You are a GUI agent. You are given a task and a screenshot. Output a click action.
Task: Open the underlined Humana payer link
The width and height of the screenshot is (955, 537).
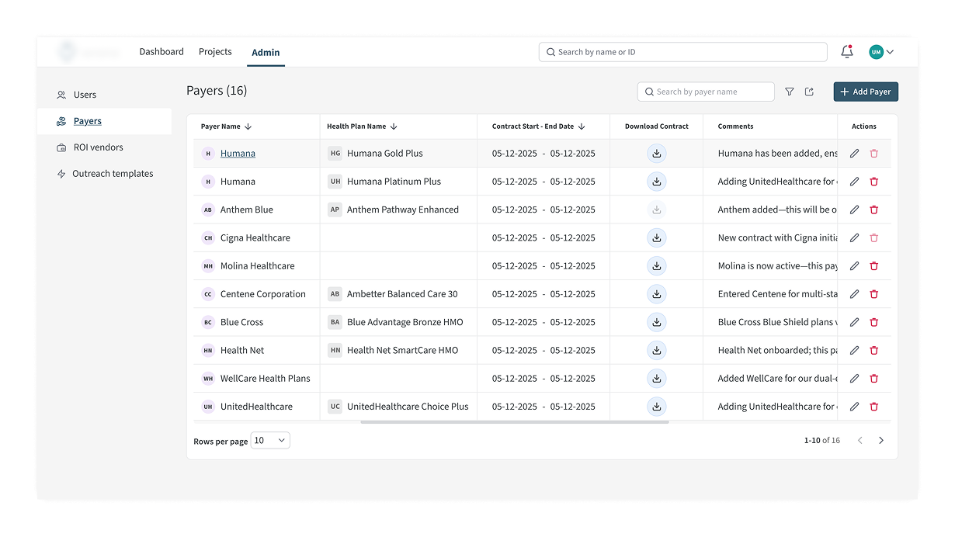click(x=238, y=154)
